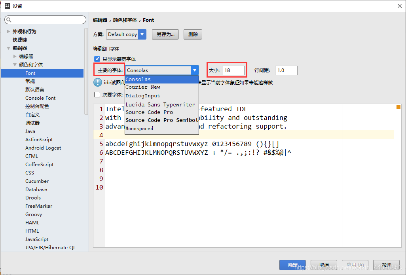Click 编辑器 in the breadcrumb path

[100, 20]
